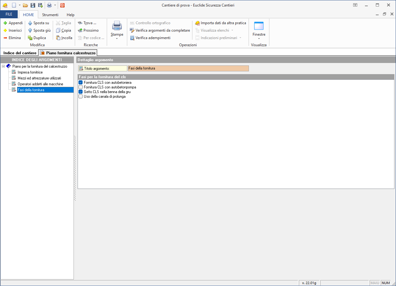Open the Strumenti ribbon tab
Viewport: 396px width, 286px height.
point(50,15)
